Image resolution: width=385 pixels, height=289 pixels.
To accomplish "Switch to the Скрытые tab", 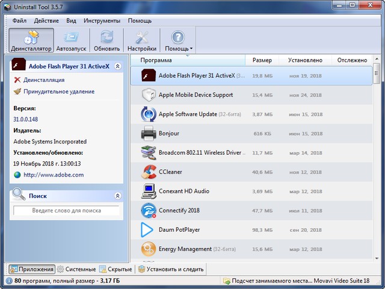I will [115, 269].
